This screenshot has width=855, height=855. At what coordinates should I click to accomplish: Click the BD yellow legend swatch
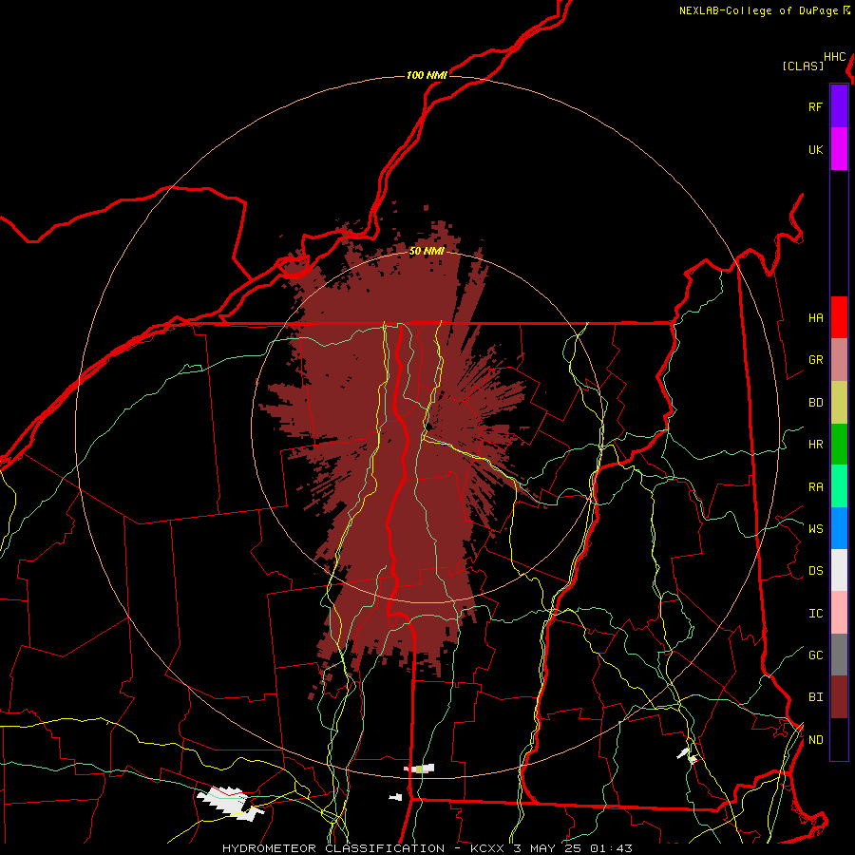[839, 403]
